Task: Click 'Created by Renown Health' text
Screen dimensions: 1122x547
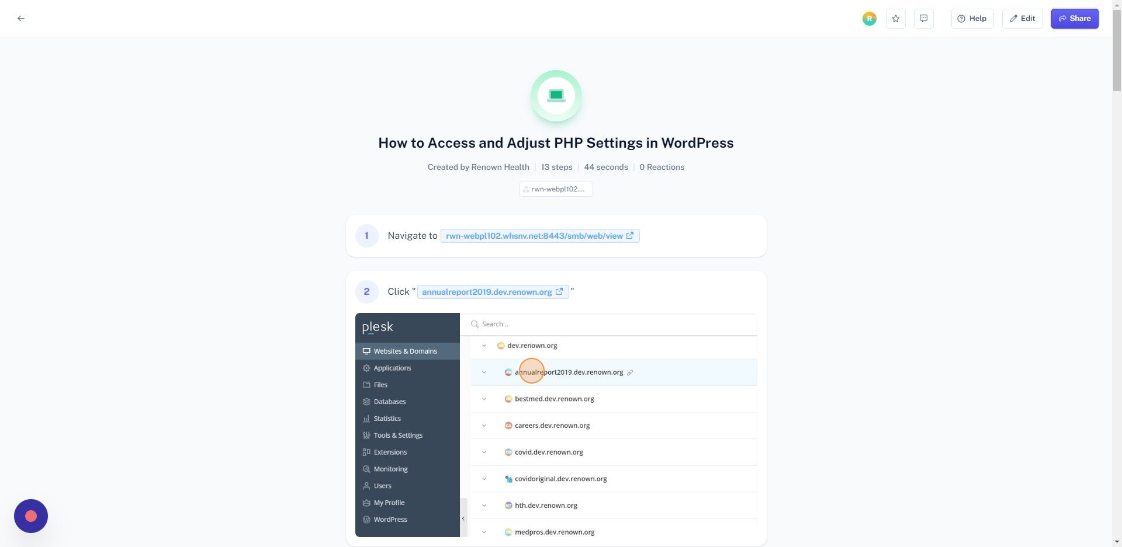Action: [478, 167]
